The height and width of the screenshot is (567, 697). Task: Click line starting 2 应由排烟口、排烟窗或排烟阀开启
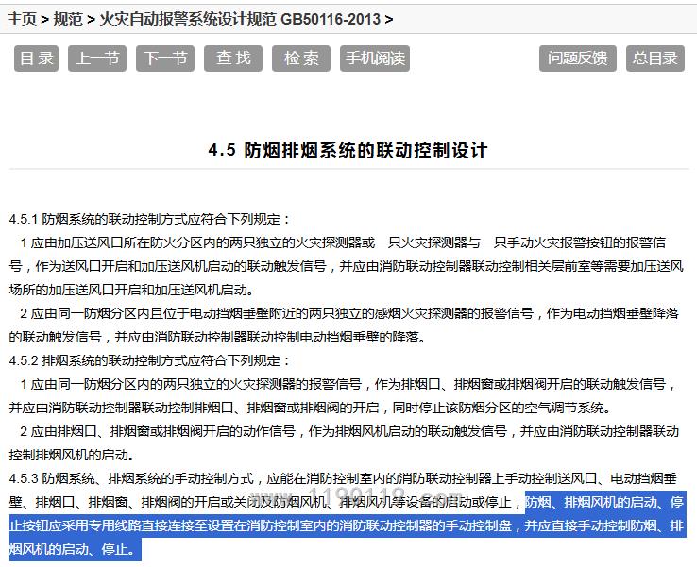[349, 431]
